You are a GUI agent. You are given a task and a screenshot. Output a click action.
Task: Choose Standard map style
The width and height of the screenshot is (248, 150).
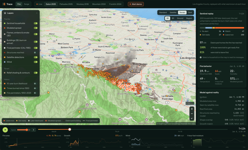pos(163,13)
